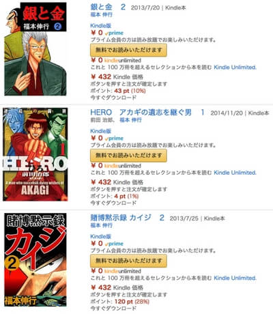Open the 銀と金 2 cover thumbnail

35,48
